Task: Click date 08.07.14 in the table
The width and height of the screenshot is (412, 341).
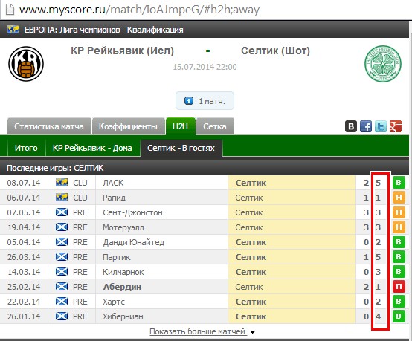Action: (x=24, y=183)
